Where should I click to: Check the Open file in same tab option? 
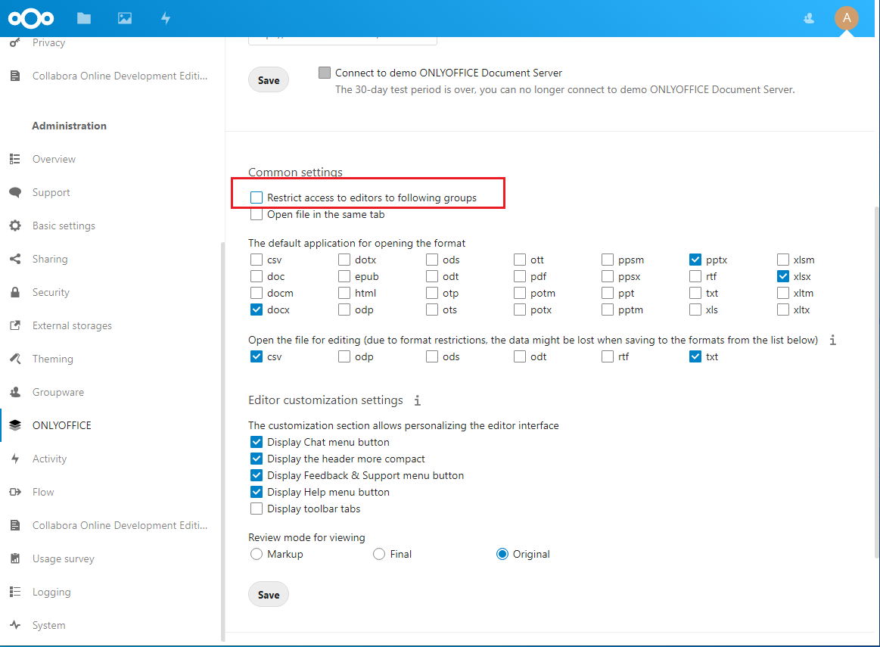point(257,215)
